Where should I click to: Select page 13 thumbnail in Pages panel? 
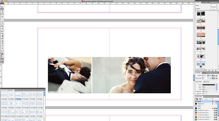(201, 35)
